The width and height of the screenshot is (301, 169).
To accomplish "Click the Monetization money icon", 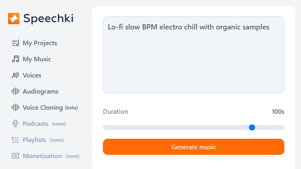I will click(x=15, y=156).
